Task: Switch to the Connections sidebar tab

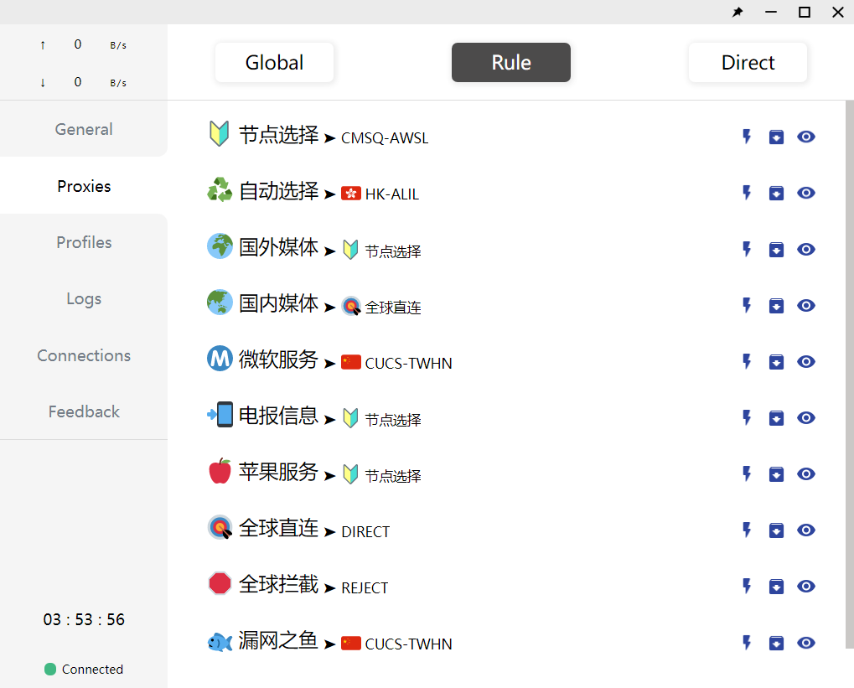Action: 84,355
